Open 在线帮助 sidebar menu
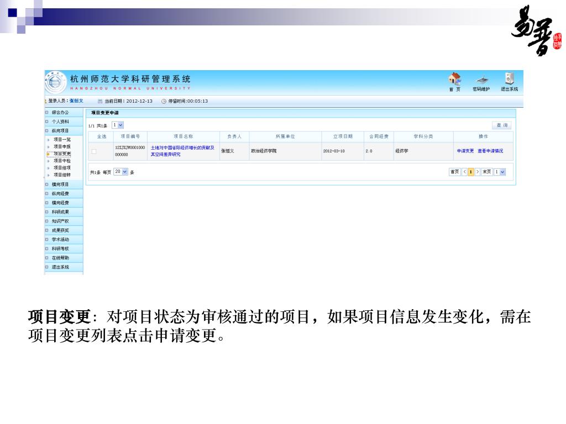Viewport: 566px width, 424px height. tap(60, 258)
